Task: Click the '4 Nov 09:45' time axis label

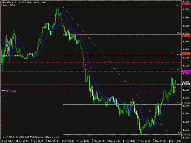Action: pyautogui.click(x=159, y=141)
